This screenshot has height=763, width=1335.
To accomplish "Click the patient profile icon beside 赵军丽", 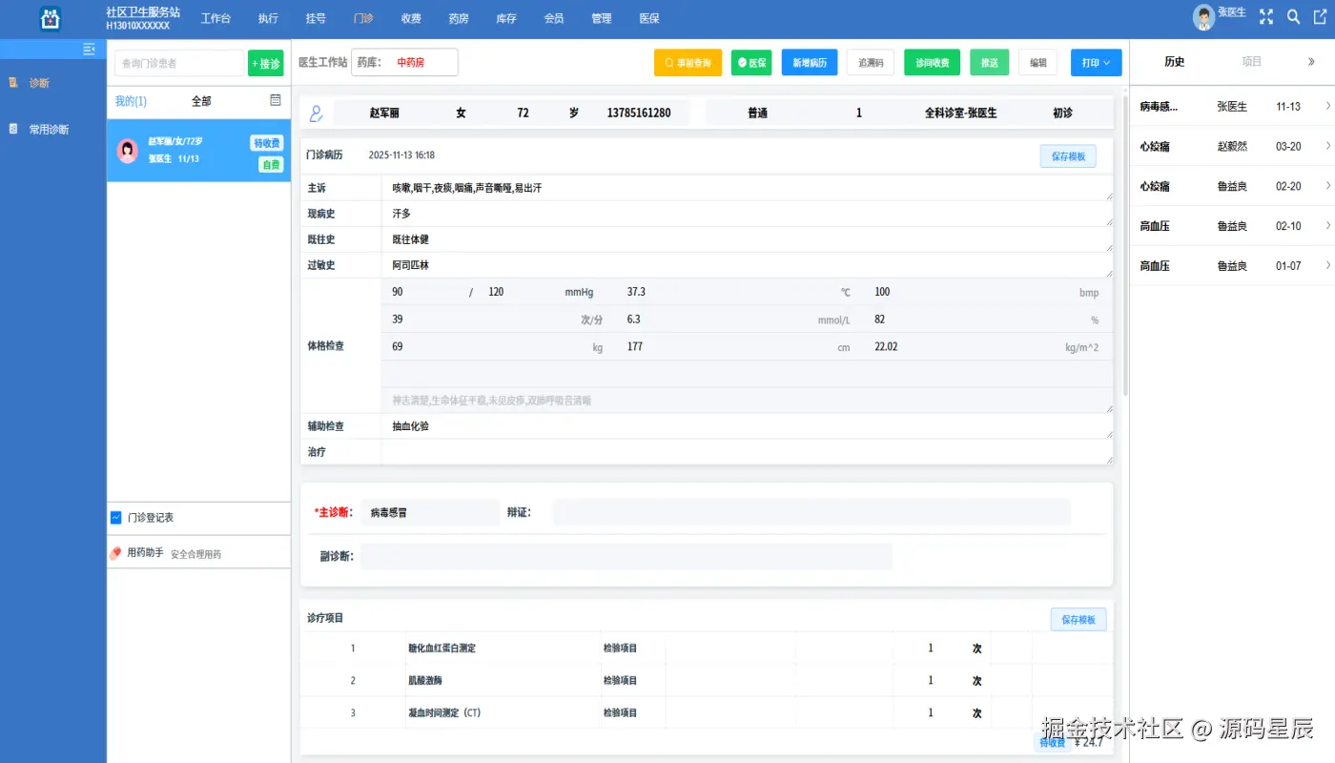I will 317,113.
